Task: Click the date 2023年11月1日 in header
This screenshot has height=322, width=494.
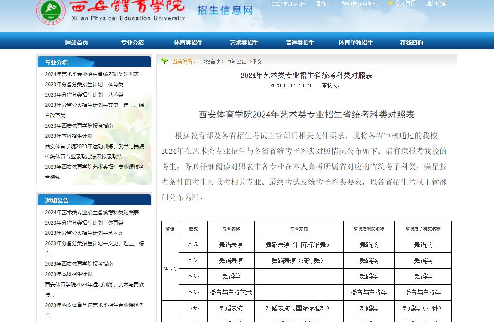Action: [289, 4]
